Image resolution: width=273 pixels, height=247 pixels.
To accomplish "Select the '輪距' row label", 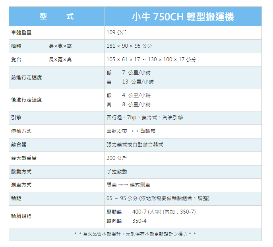I will (16, 198).
